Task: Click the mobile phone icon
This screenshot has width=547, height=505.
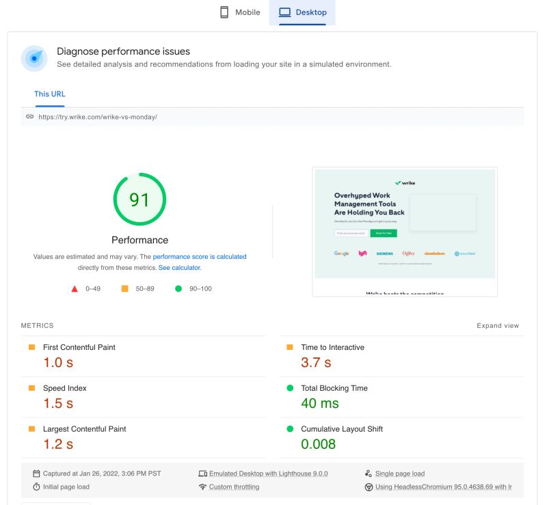Action: tap(224, 12)
